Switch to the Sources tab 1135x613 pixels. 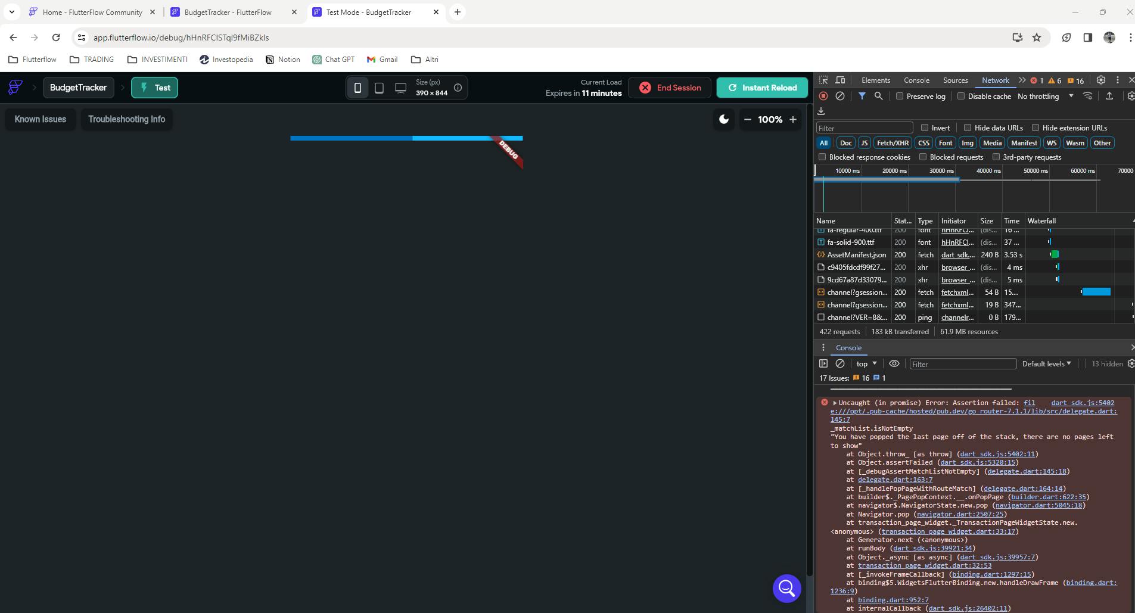coord(955,80)
